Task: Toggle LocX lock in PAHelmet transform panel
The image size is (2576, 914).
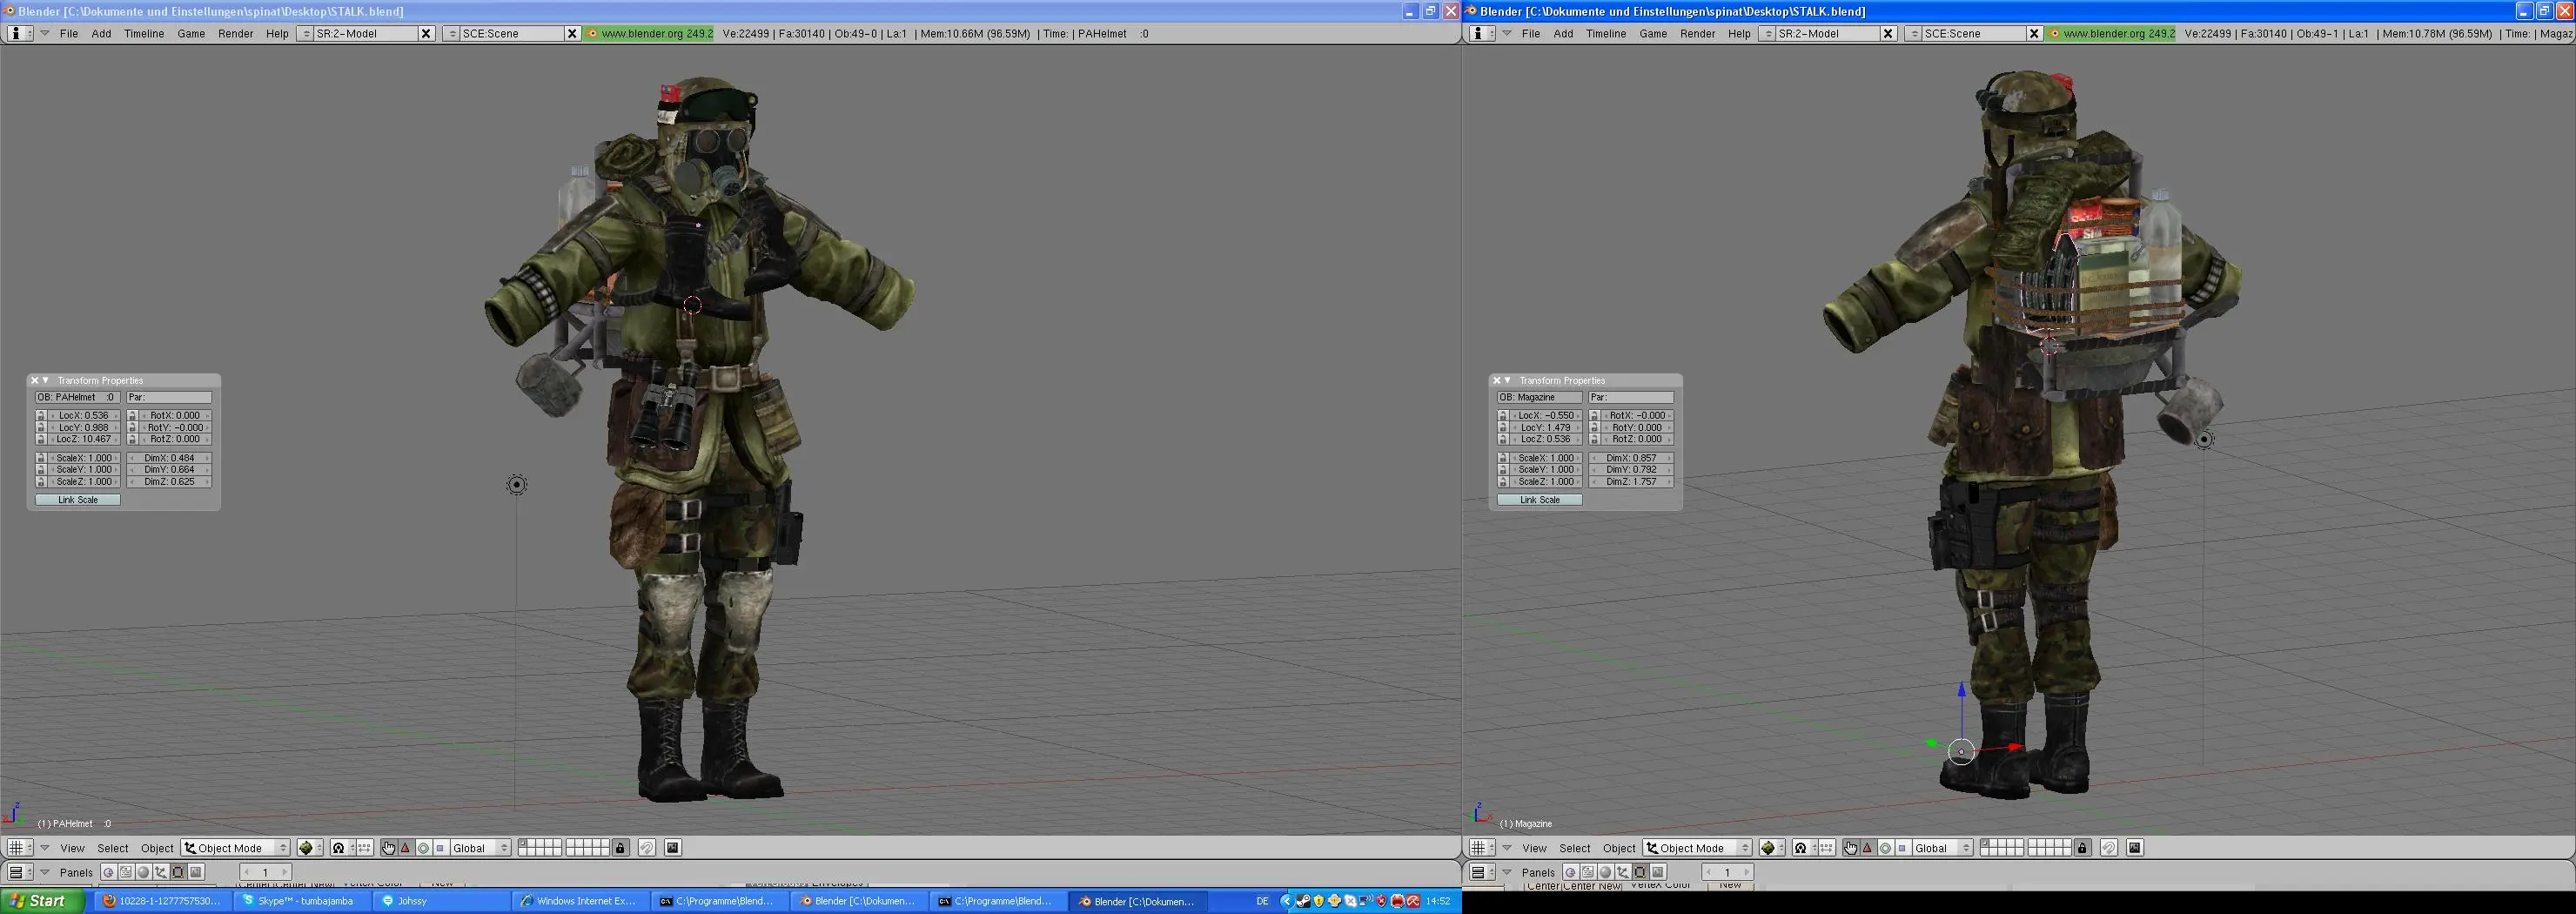Action: tap(41, 415)
